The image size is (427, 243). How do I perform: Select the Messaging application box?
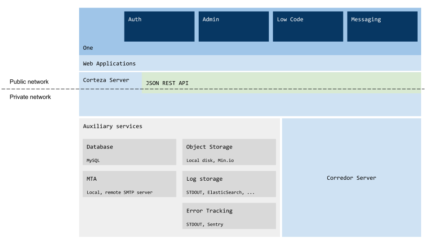(x=383, y=26)
